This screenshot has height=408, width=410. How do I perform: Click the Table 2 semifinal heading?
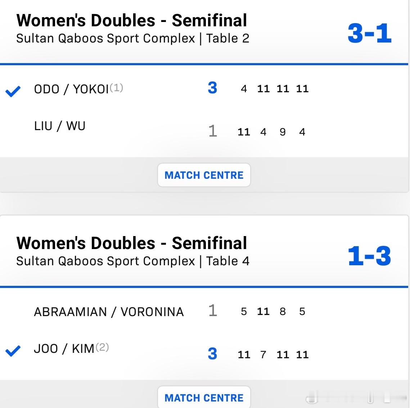tap(131, 21)
